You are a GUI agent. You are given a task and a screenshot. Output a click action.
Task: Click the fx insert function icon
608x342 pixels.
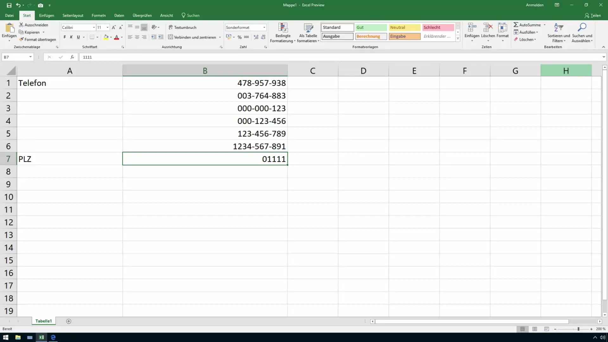point(72,57)
